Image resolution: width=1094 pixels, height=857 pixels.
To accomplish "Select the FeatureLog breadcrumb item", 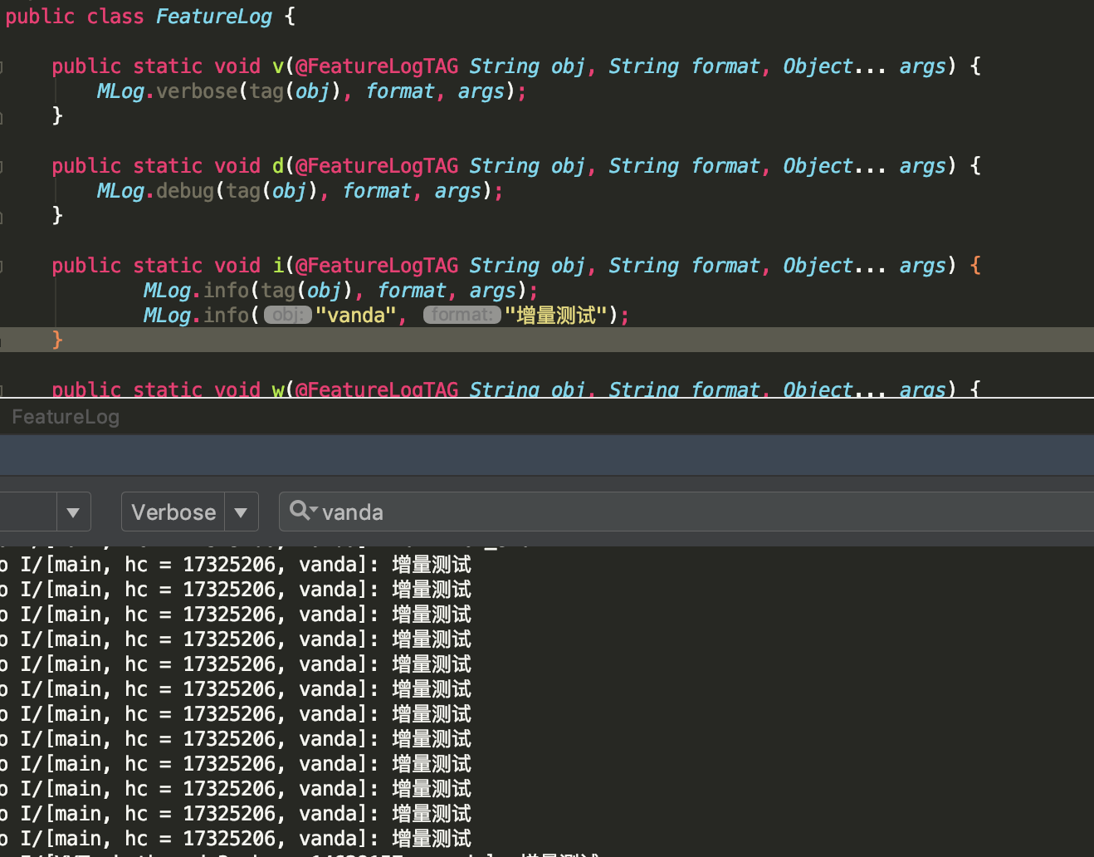I will tap(66, 417).
